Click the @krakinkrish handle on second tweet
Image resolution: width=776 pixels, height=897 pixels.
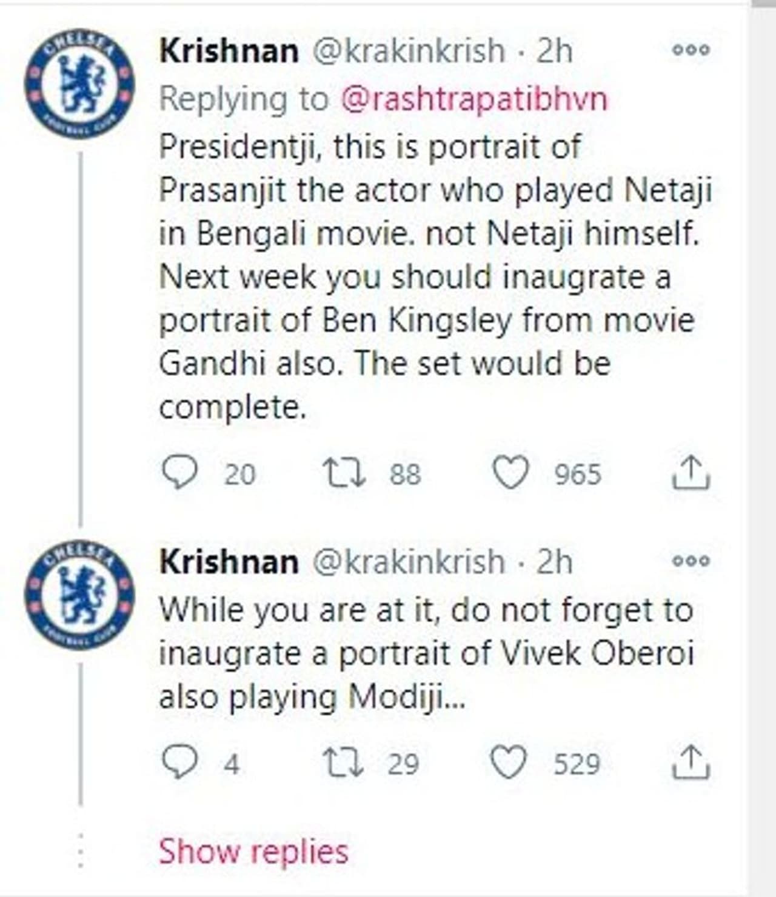tap(408, 562)
